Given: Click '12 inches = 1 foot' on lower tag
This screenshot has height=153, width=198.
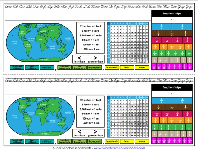Looking at the screenshot, I should (x=90, y=100).
